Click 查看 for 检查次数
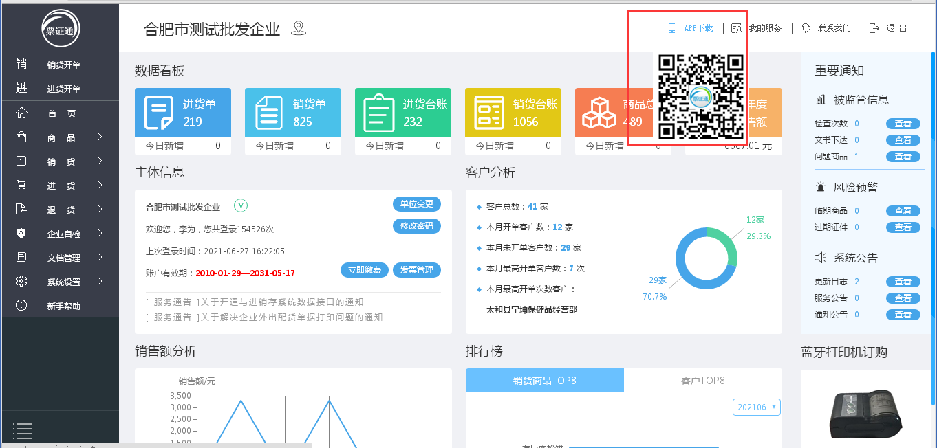The image size is (937, 448). (x=903, y=124)
